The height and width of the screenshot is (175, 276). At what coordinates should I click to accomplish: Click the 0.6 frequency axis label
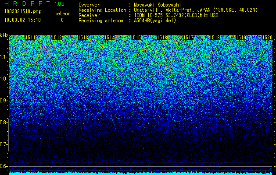tap(4, 166)
